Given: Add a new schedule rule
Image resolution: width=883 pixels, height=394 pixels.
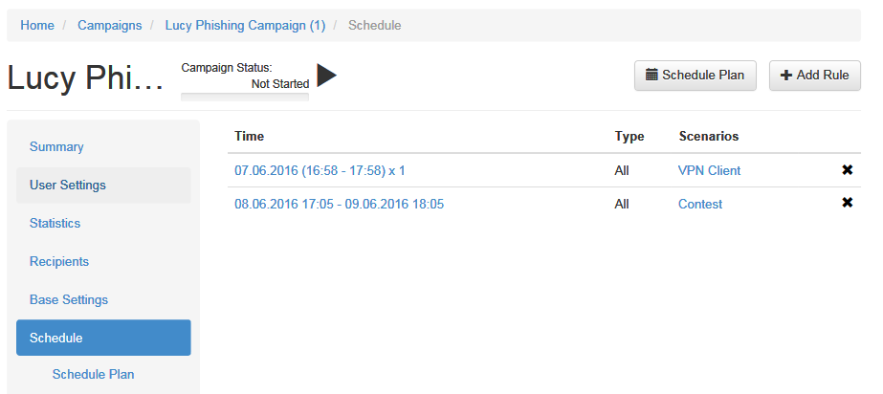Looking at the screenshot, I should [x=815, y=76].
